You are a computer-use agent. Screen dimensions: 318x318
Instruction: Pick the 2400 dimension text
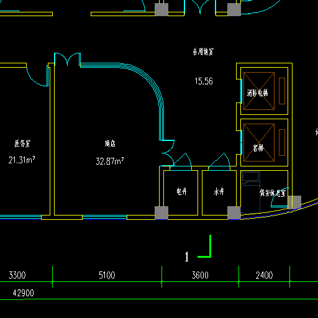coord(265,275)
